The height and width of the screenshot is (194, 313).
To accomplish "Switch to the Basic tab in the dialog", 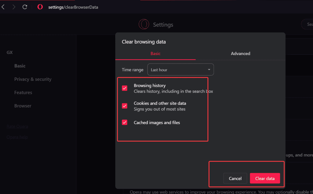I will point(155,54).
